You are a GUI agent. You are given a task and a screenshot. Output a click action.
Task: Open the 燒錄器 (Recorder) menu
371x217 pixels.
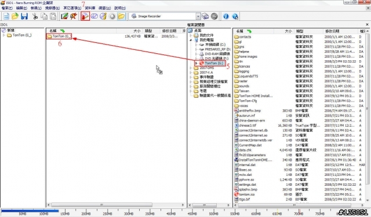[52, 8]
